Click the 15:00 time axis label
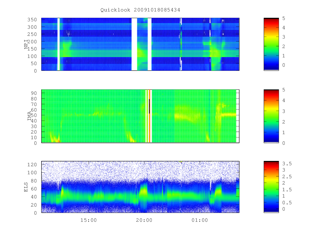319x239 pixels. (89, 220)
